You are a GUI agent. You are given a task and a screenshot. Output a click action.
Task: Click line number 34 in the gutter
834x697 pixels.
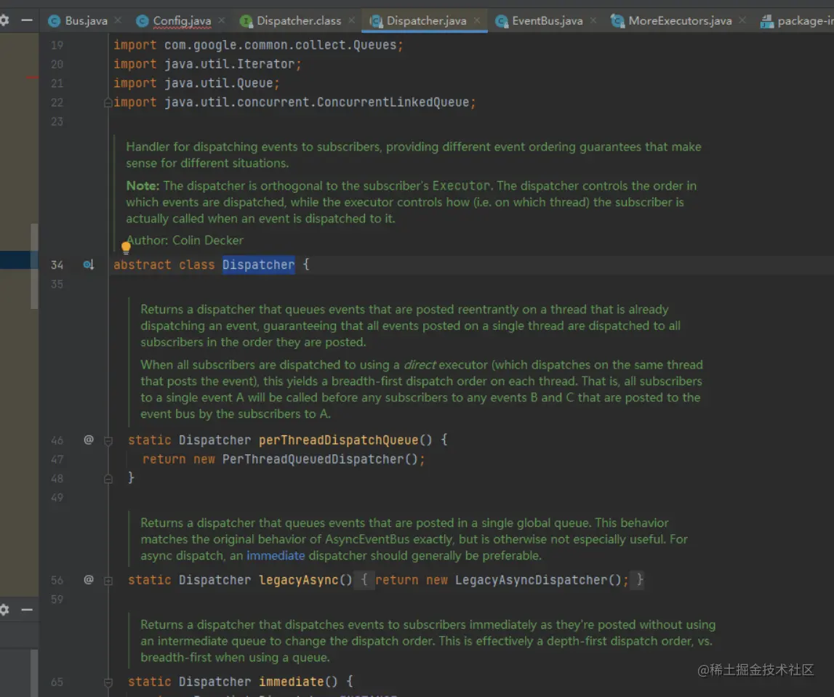pos(57,265)
